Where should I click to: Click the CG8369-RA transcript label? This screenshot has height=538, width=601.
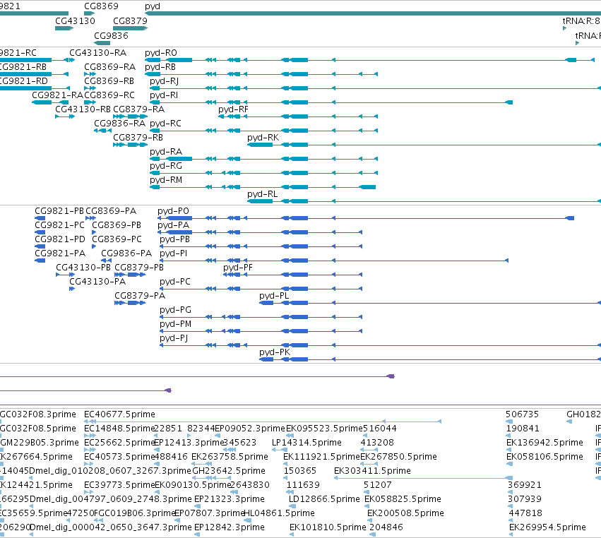tap(110, 67)
